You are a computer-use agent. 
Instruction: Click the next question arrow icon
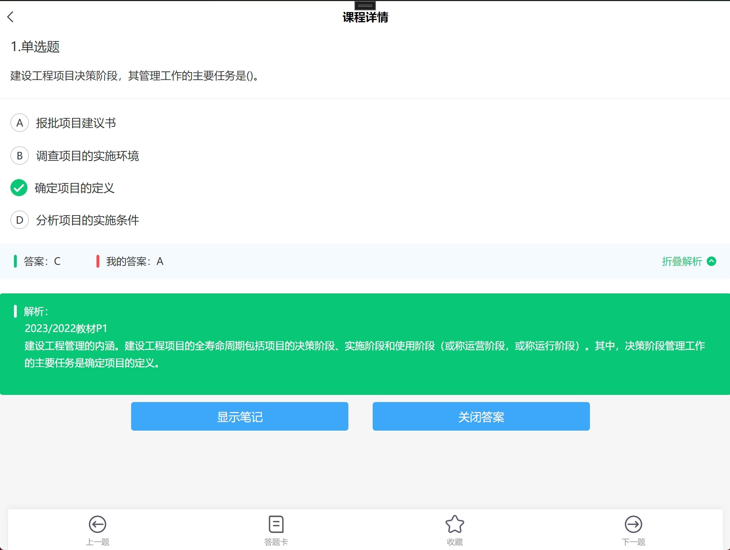coord(633,524)
